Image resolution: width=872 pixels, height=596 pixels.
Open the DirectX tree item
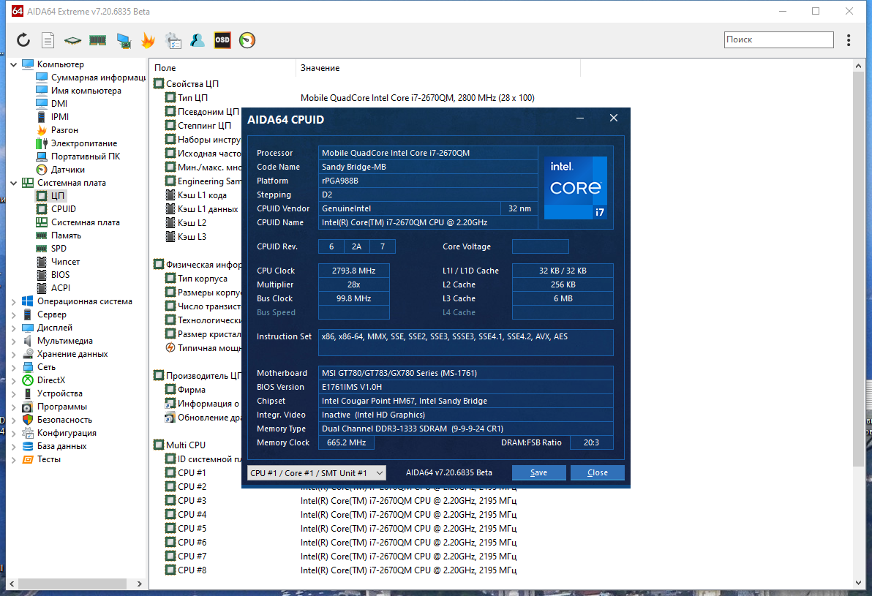tap(43, 380)
